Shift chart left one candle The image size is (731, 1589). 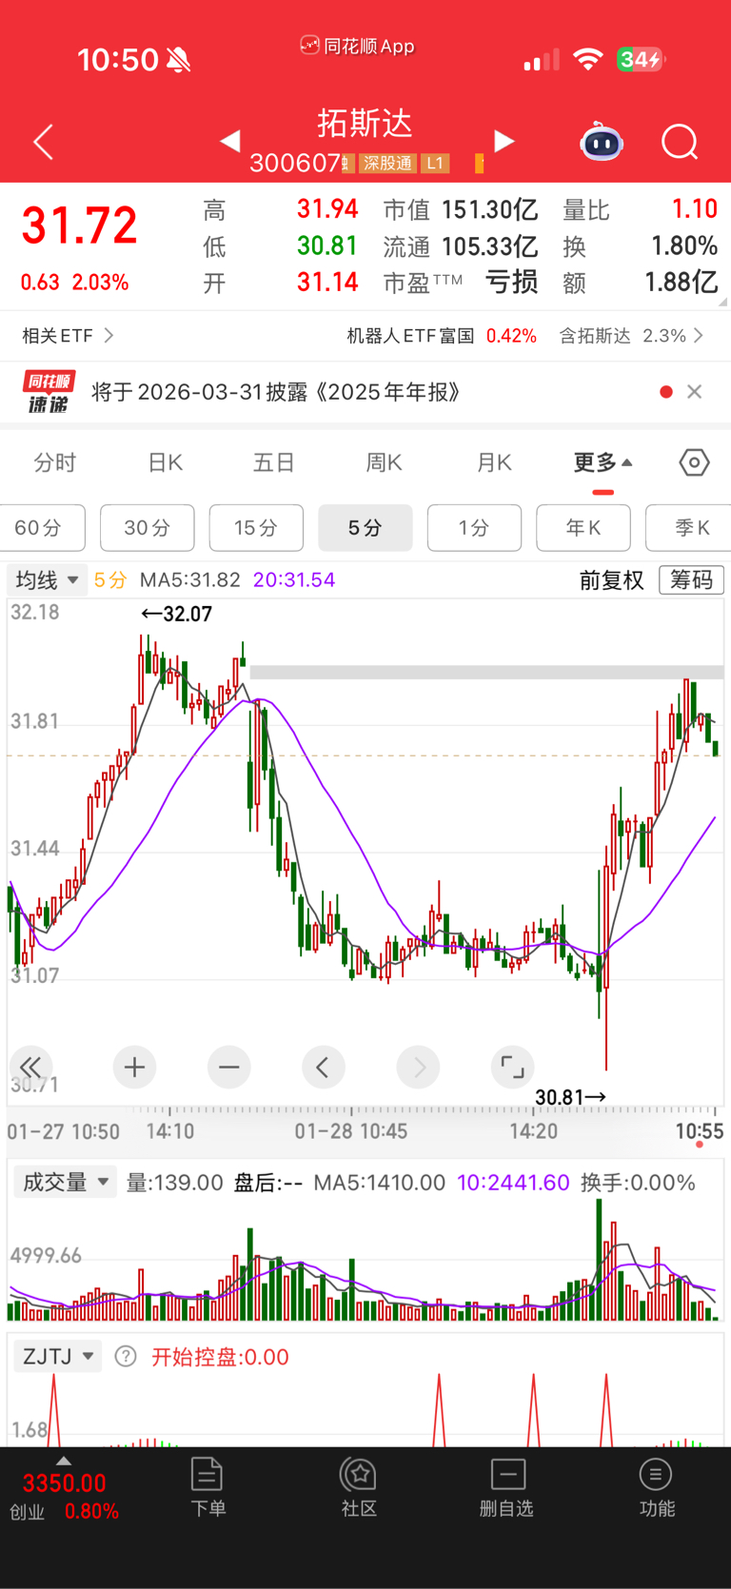point(323,1067)
